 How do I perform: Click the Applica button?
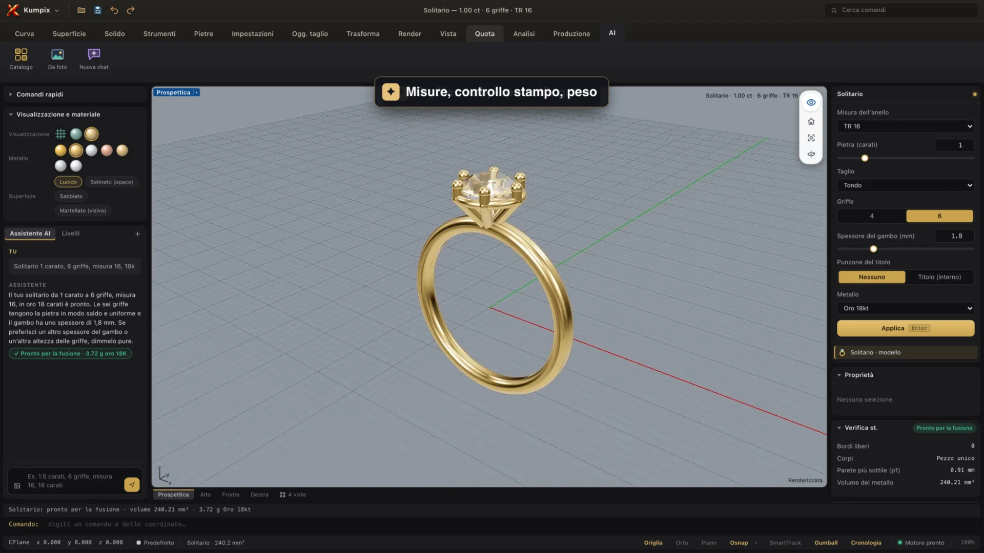[x=906, y=328]
